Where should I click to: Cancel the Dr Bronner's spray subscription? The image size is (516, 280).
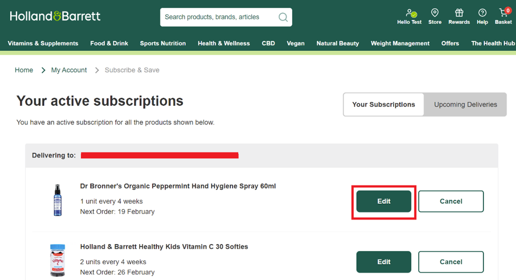click(x=451, y=201)
